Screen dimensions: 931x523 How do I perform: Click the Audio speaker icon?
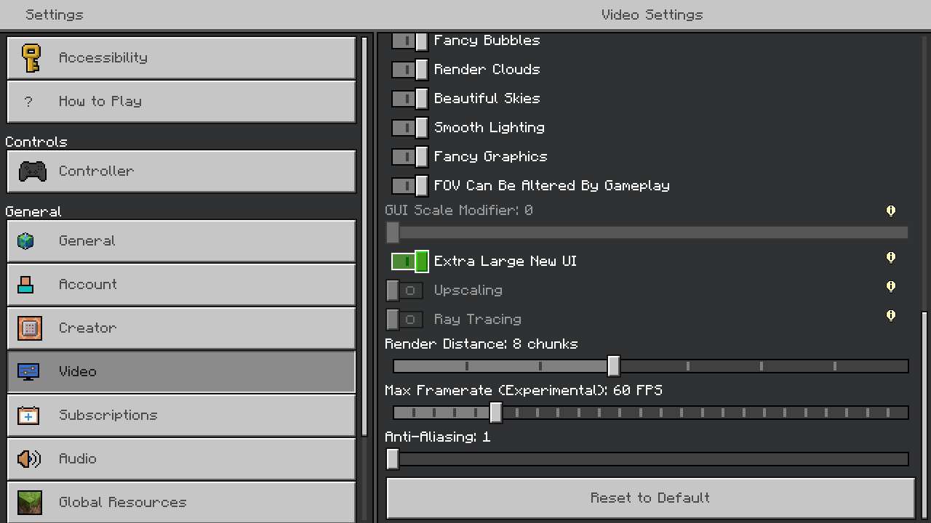(29, 459)
